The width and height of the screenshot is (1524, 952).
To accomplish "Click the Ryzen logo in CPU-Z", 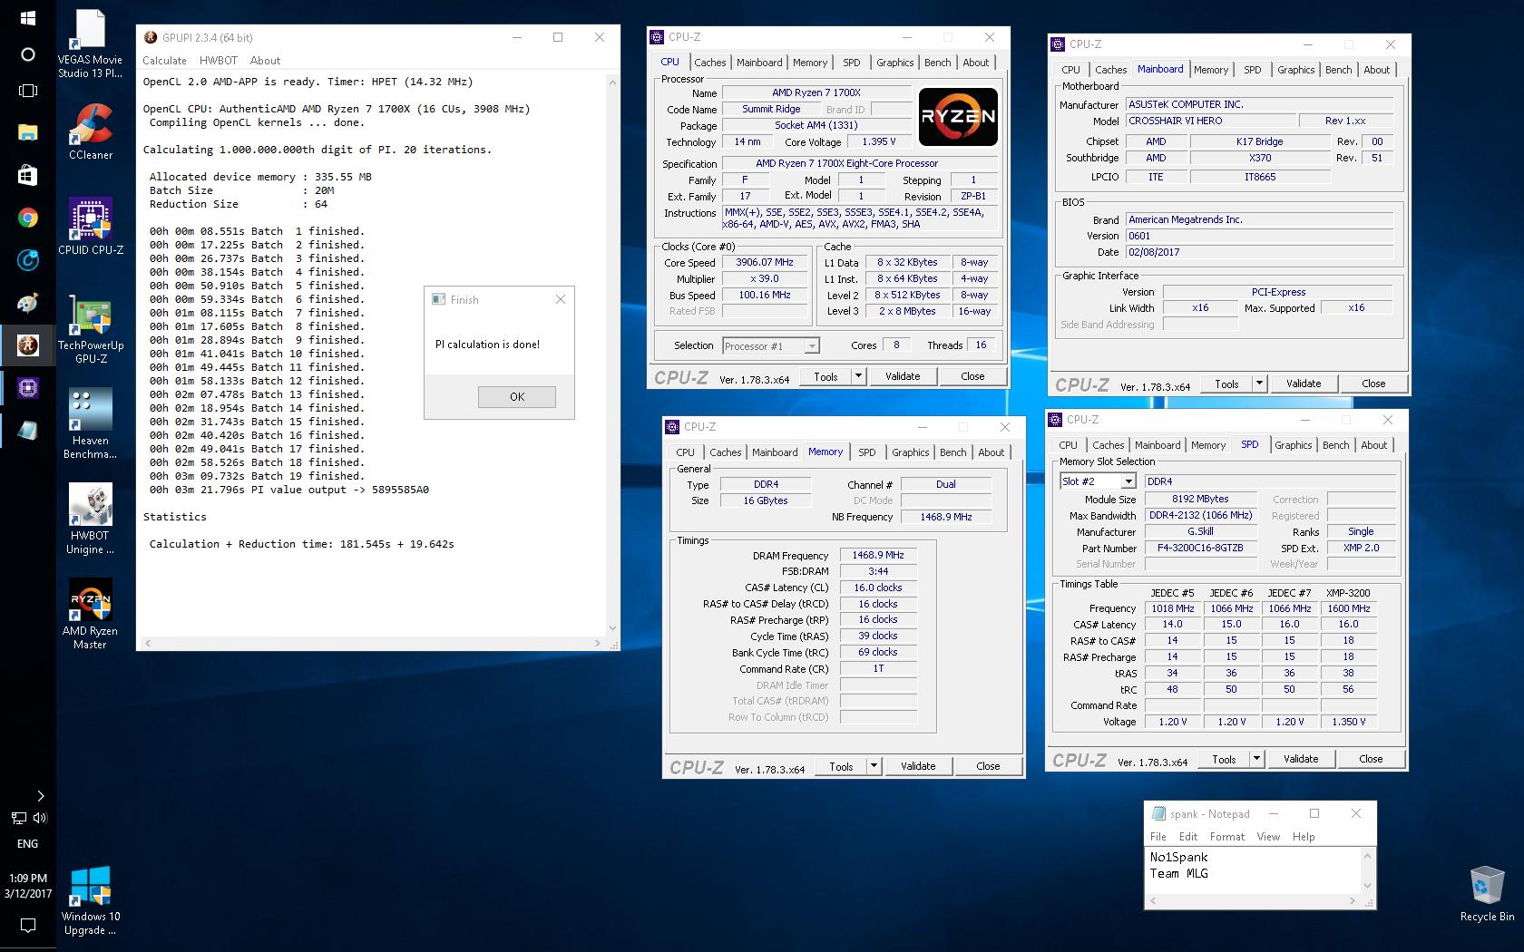I will click(958, 117).
